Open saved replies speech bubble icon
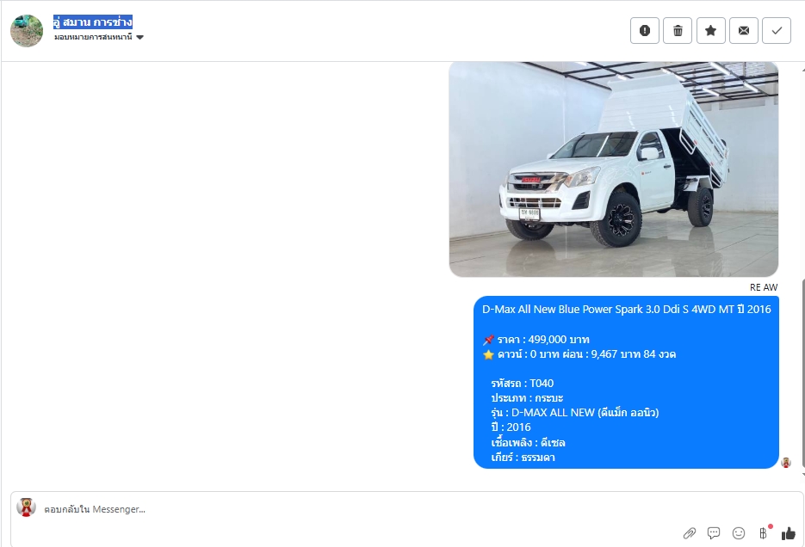Viewport: 805px width, 547px height. 714,533
